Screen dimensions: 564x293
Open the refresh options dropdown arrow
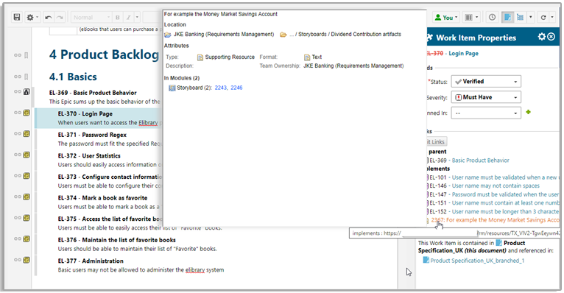point(552,17)
